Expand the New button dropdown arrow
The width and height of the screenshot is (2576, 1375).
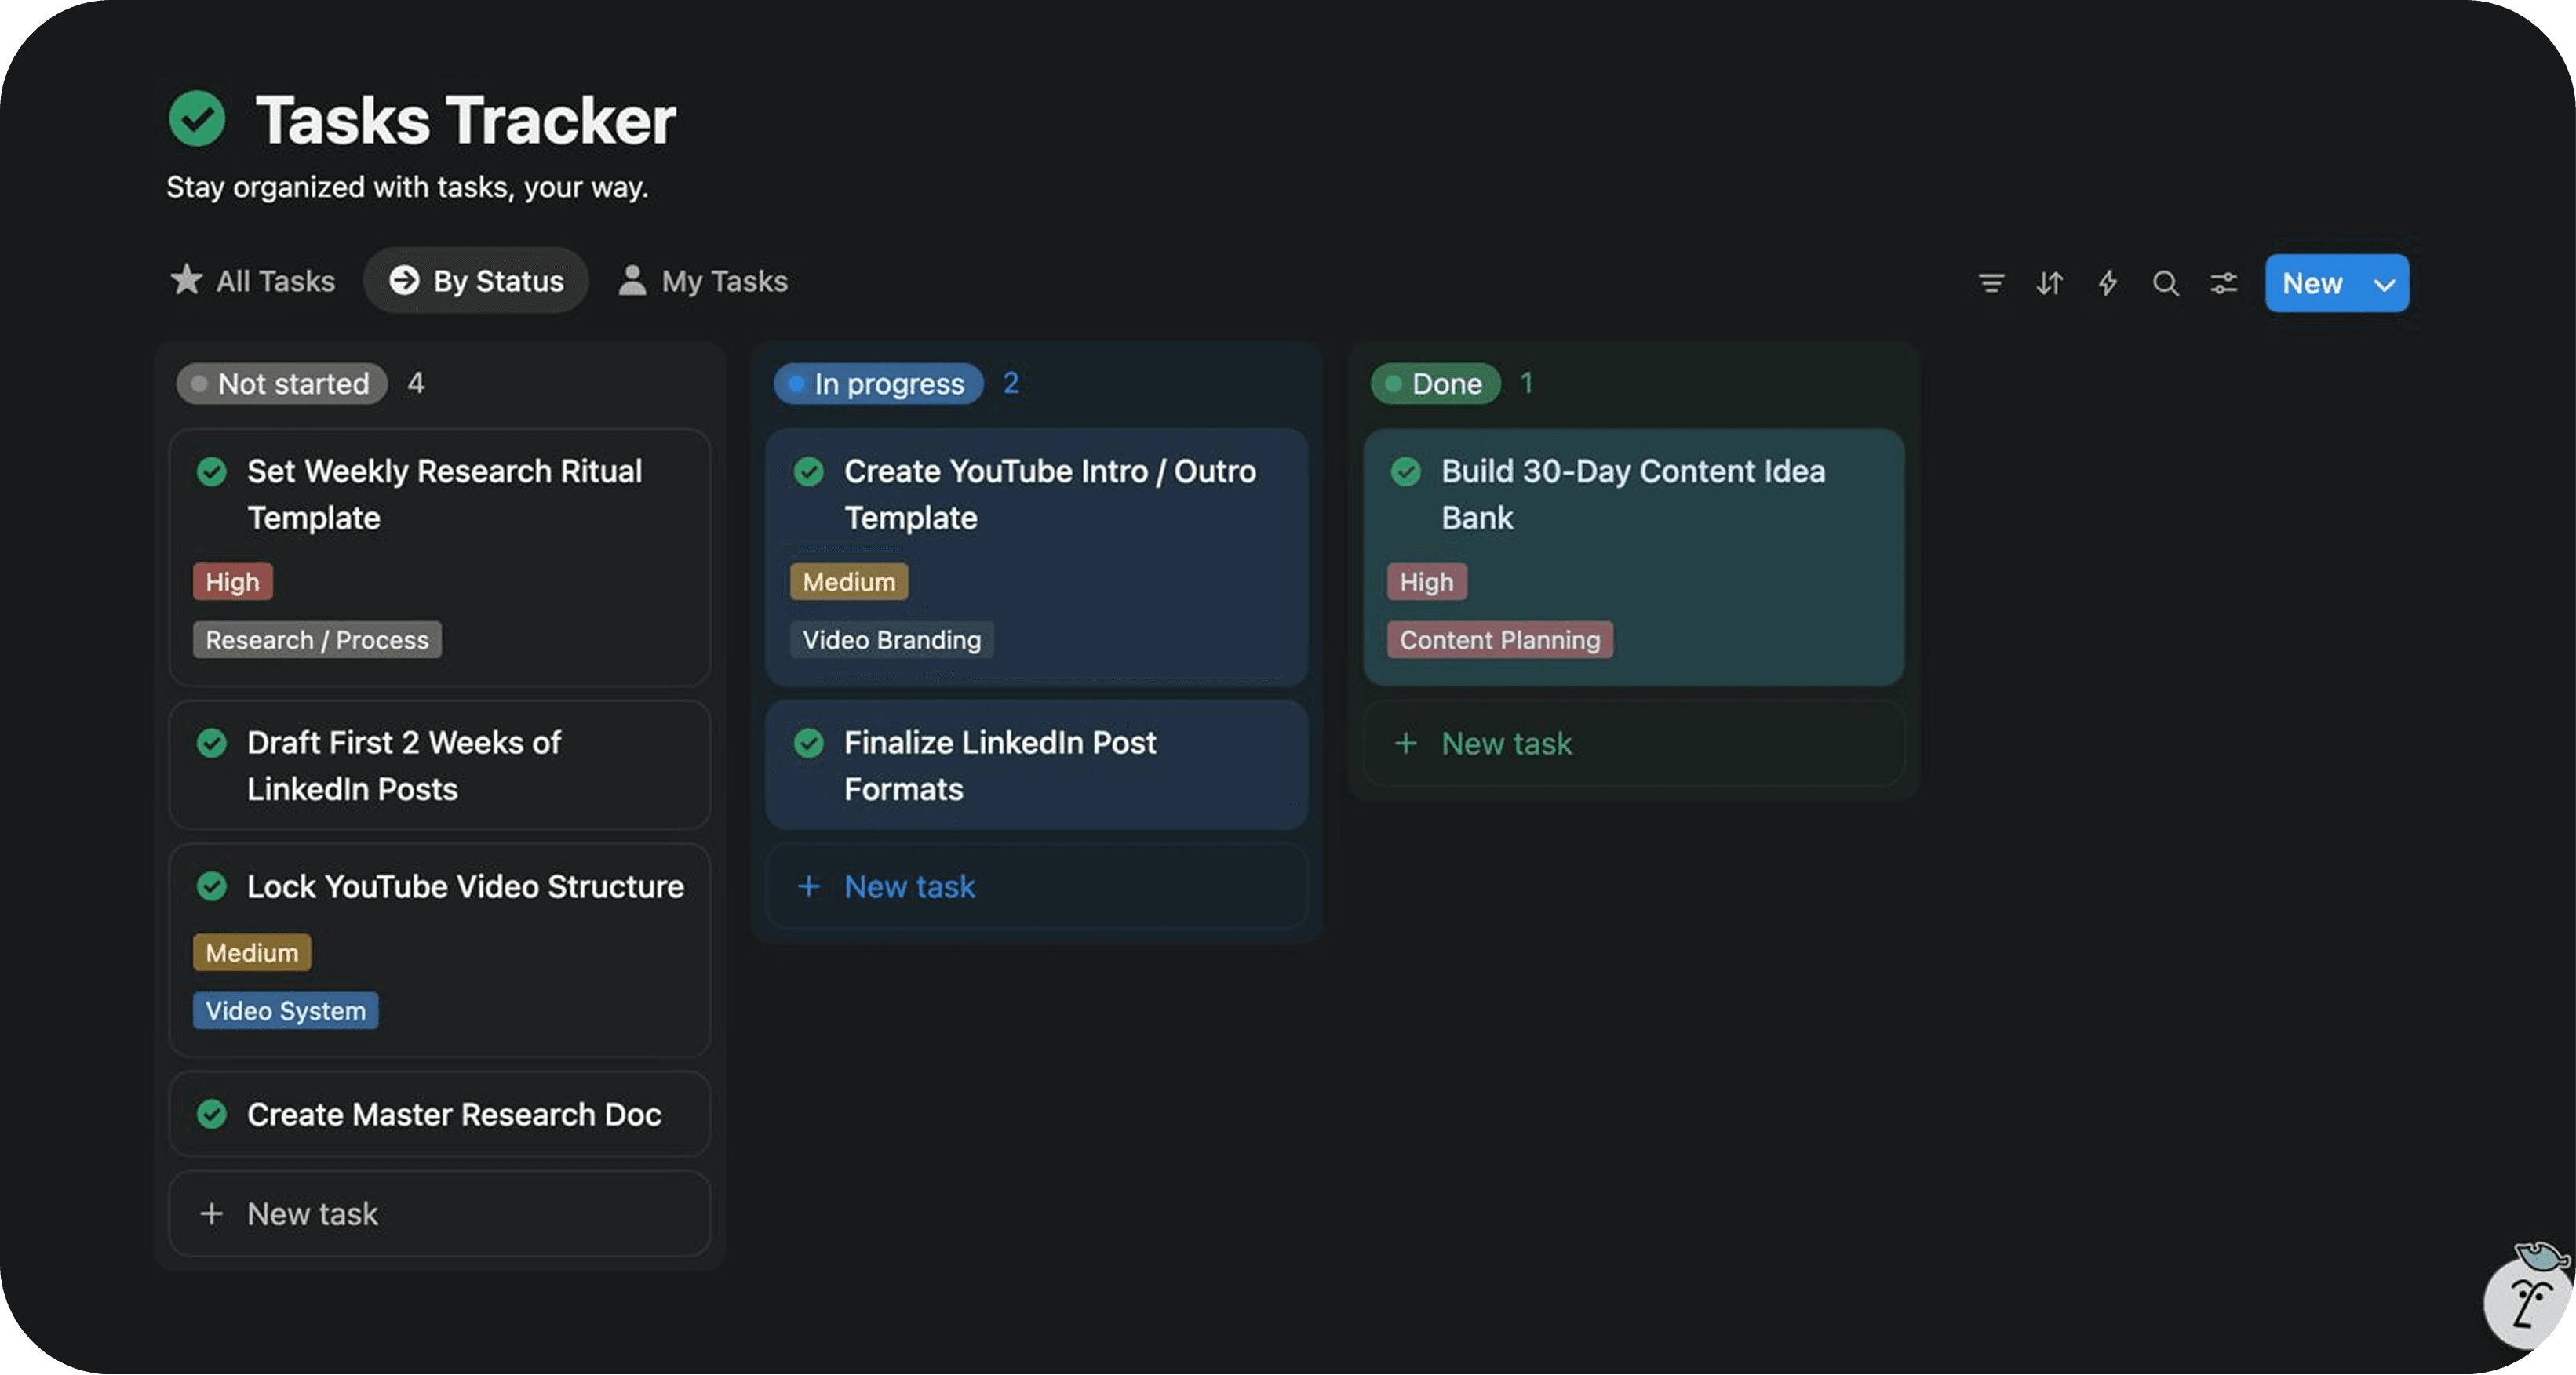click(x=2384, y=284)
